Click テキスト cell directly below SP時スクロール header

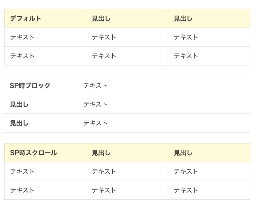[22, 171]
